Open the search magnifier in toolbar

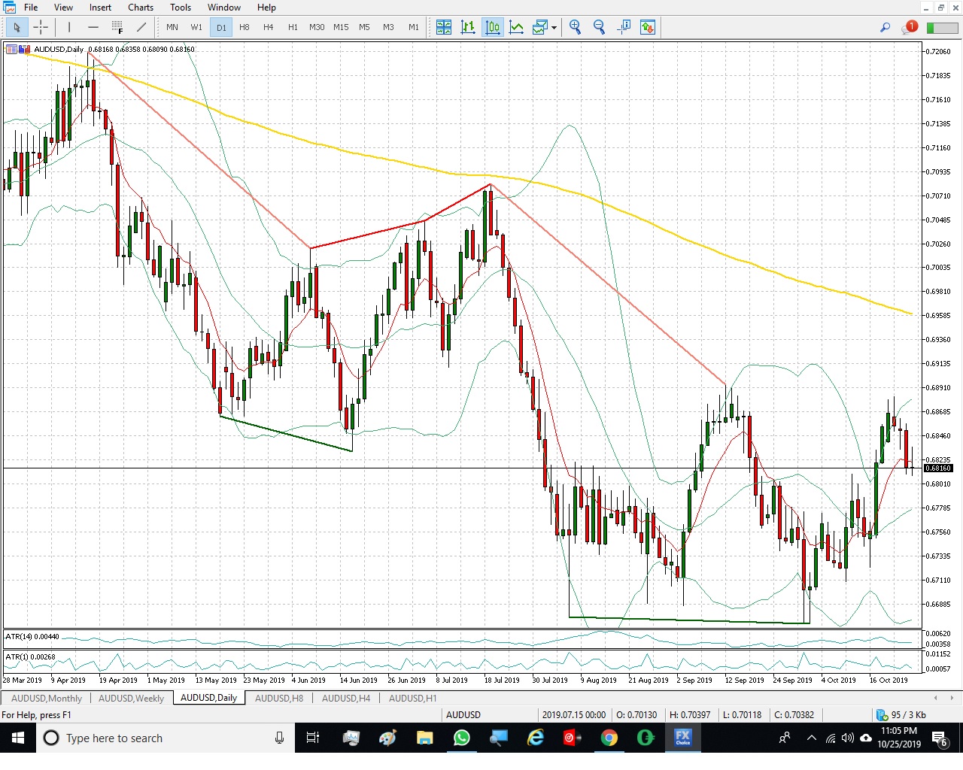[885, 27]
